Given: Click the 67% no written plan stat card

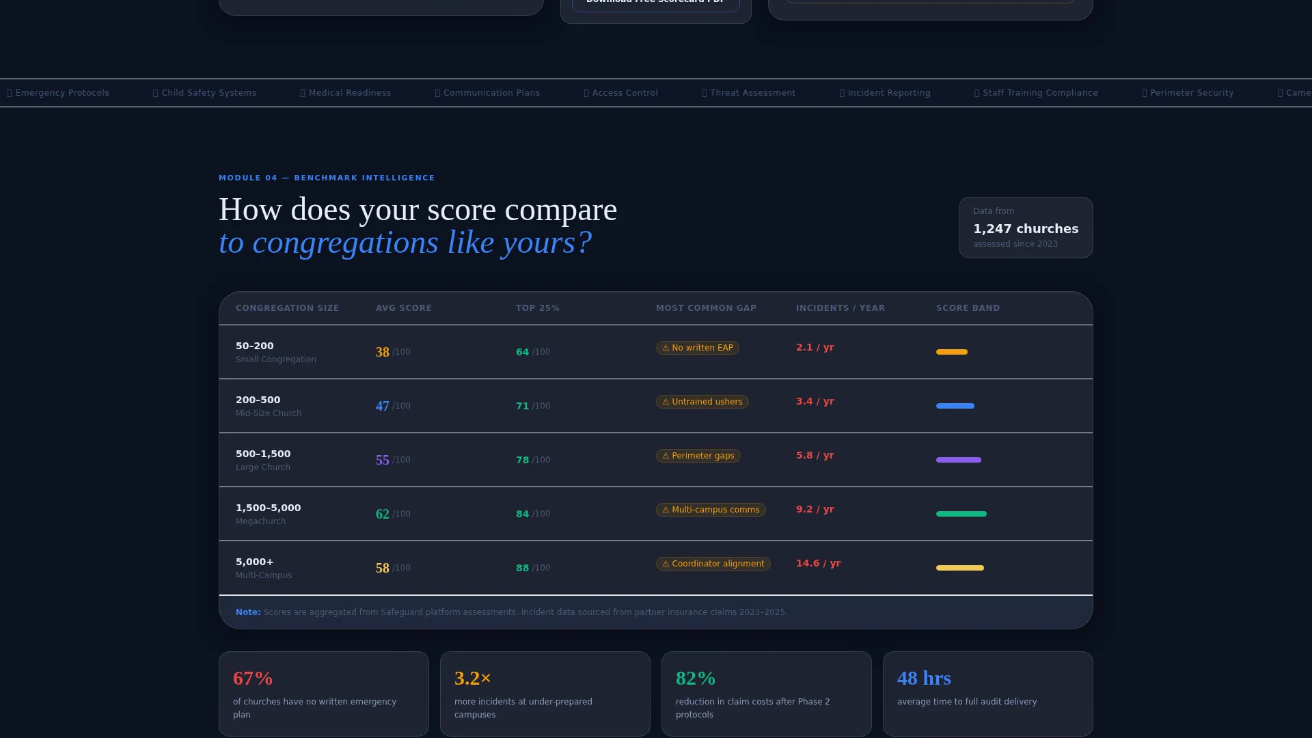Looking at the screenshot, I should coord(324,694).
